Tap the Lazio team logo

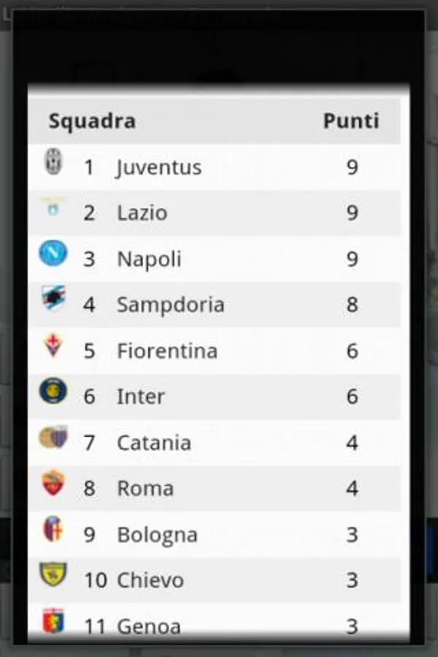tap(53, 208)
